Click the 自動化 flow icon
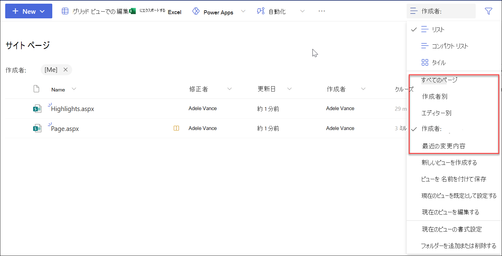Screen dimensions: 502x256 click(x=260, y=11)
